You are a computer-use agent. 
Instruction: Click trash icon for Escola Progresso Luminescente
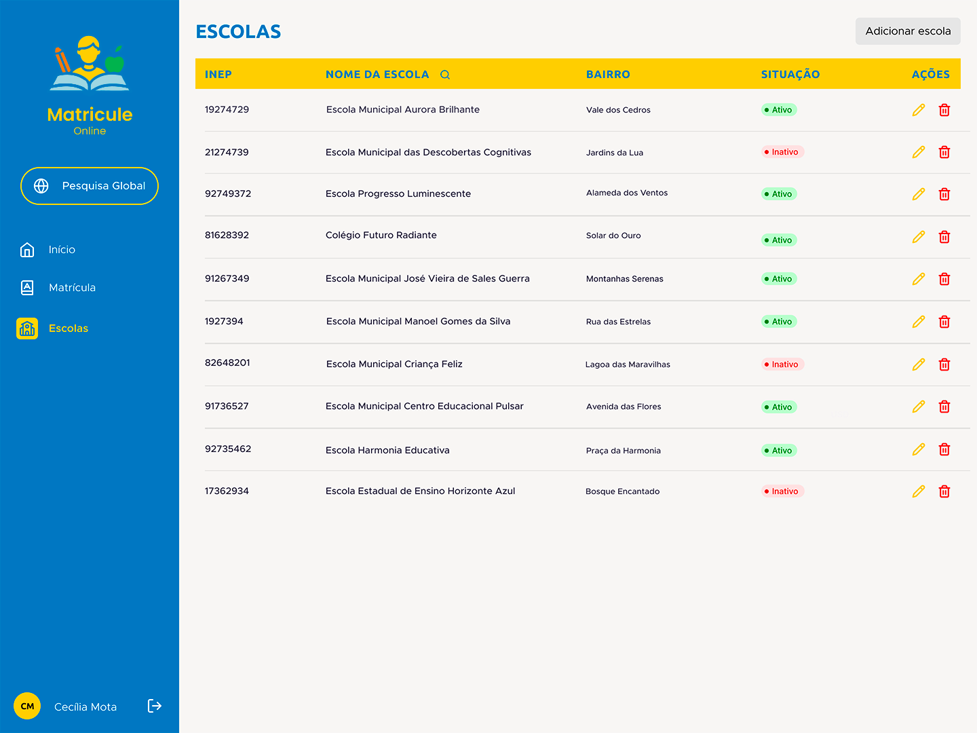click(944, 194)
